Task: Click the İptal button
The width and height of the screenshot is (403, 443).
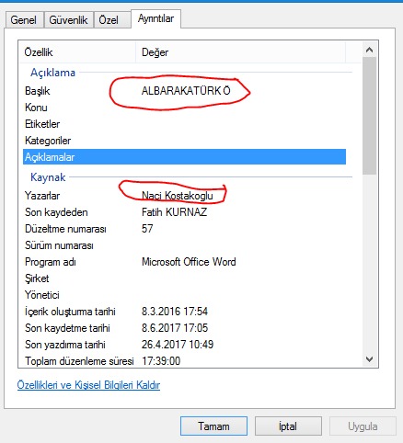Action: coord(288,426)
